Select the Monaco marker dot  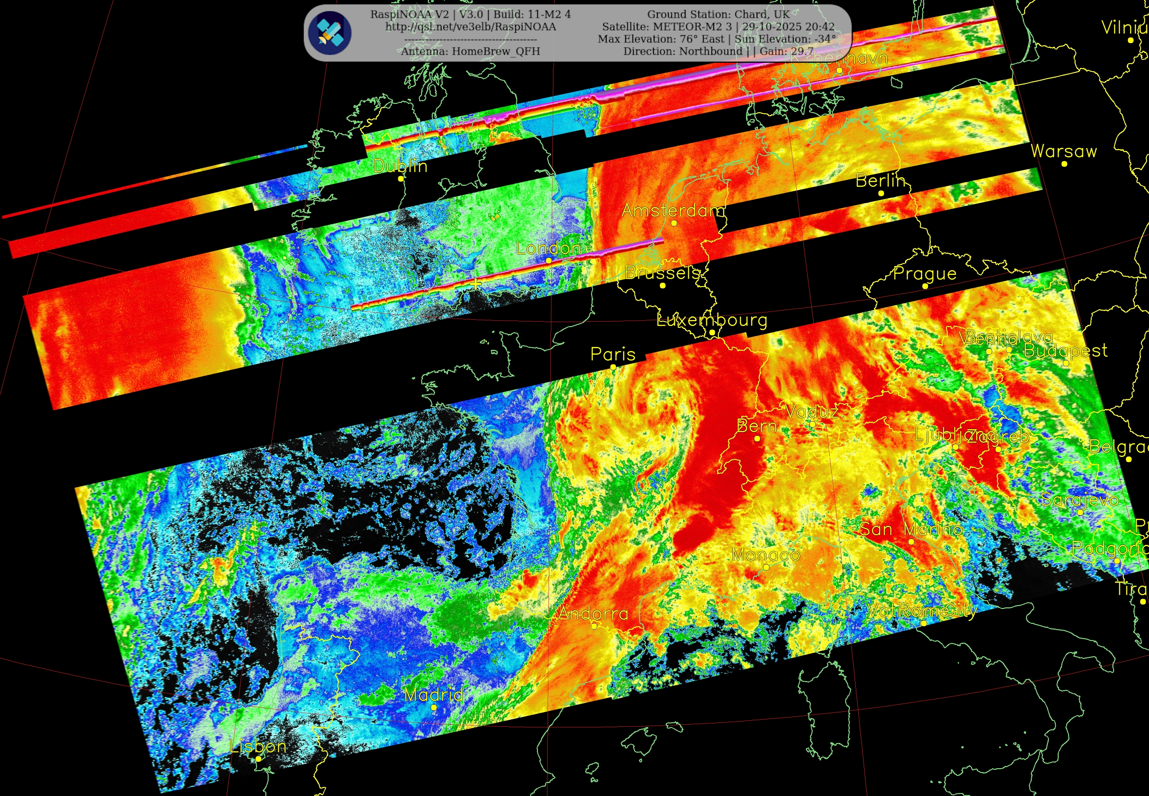[x=766, y=567]
